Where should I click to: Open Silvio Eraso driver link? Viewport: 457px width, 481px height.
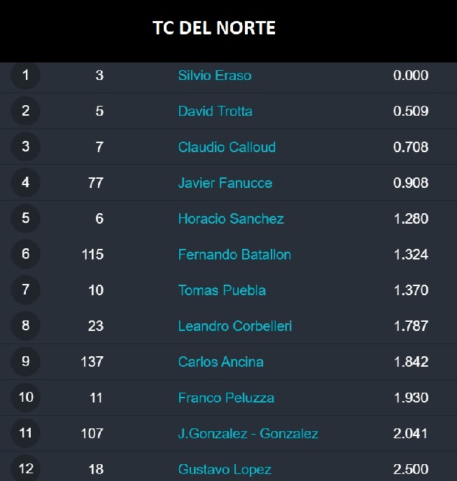[215, 76]
